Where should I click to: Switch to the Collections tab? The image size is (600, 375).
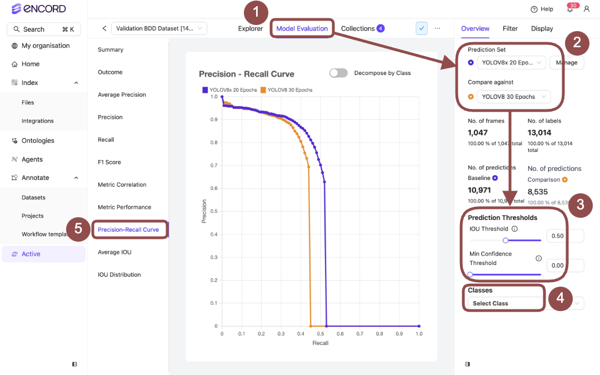[358, 28]
